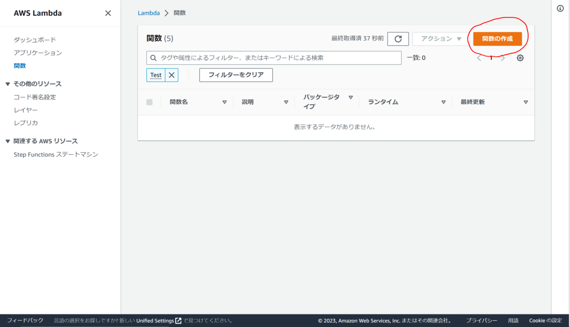Select all functions checkbox in header
This screenshot has width=570, height=327.
click(150, 102)
